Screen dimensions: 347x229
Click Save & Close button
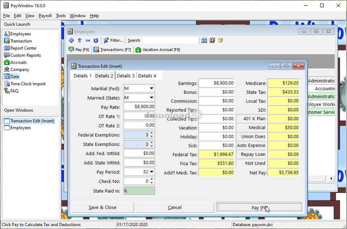coord(103,207)
